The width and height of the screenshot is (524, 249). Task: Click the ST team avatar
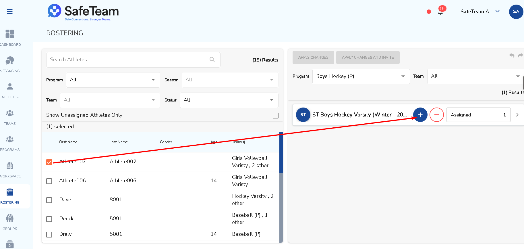pos(303,115)
